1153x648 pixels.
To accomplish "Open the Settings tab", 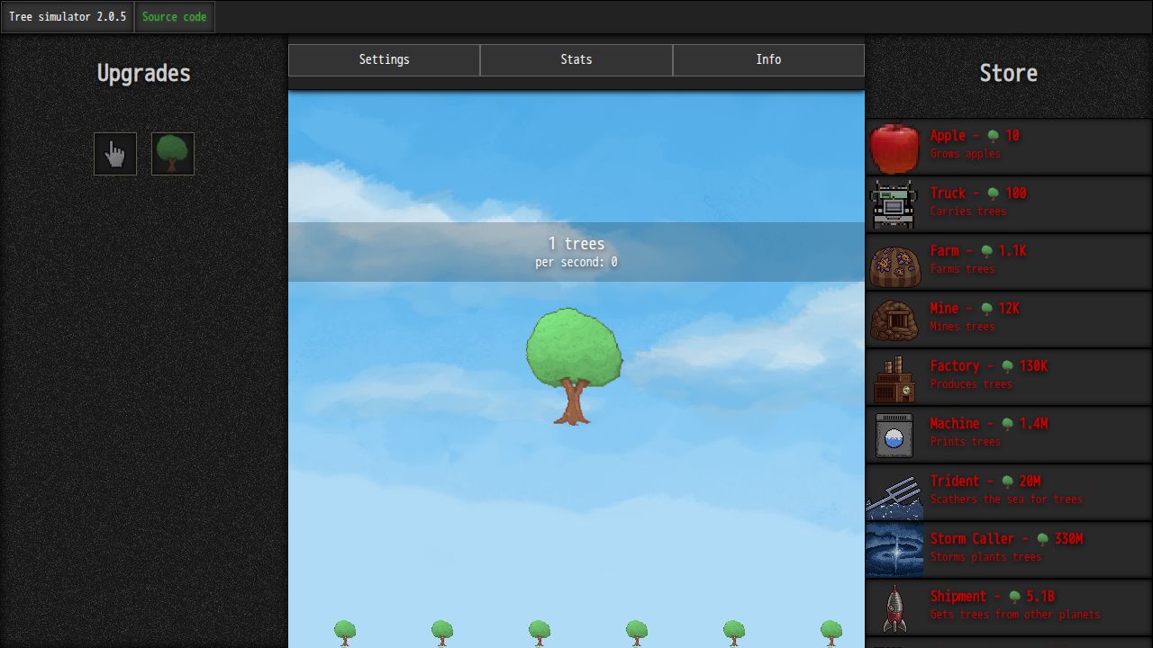I will pos(385,60).
